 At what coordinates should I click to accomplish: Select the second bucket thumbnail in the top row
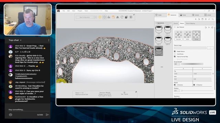(168, 29)
